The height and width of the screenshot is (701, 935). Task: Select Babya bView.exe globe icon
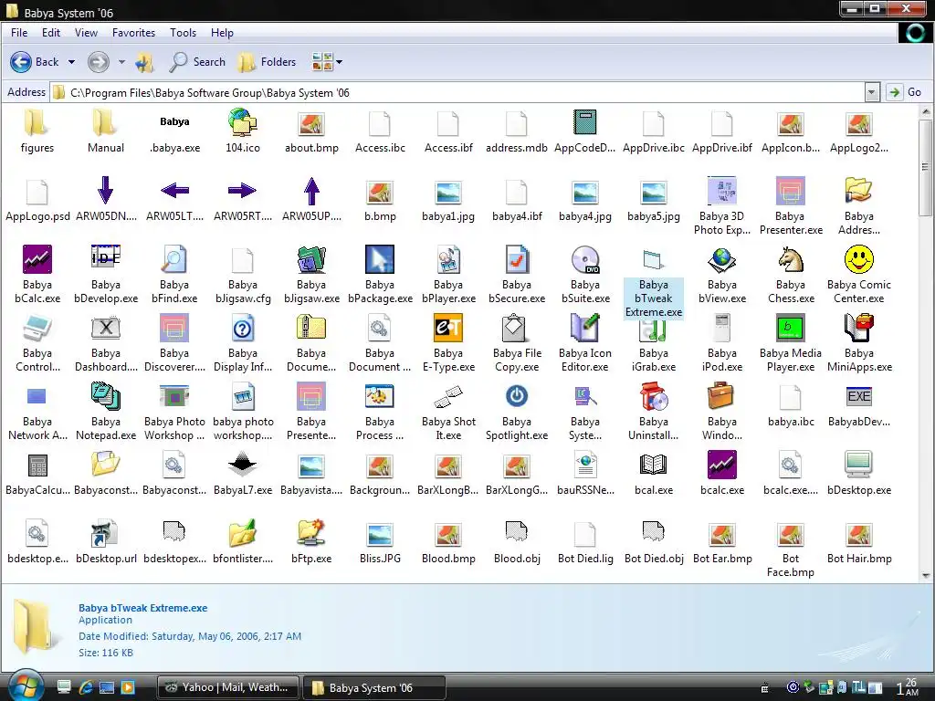(722, 260)
